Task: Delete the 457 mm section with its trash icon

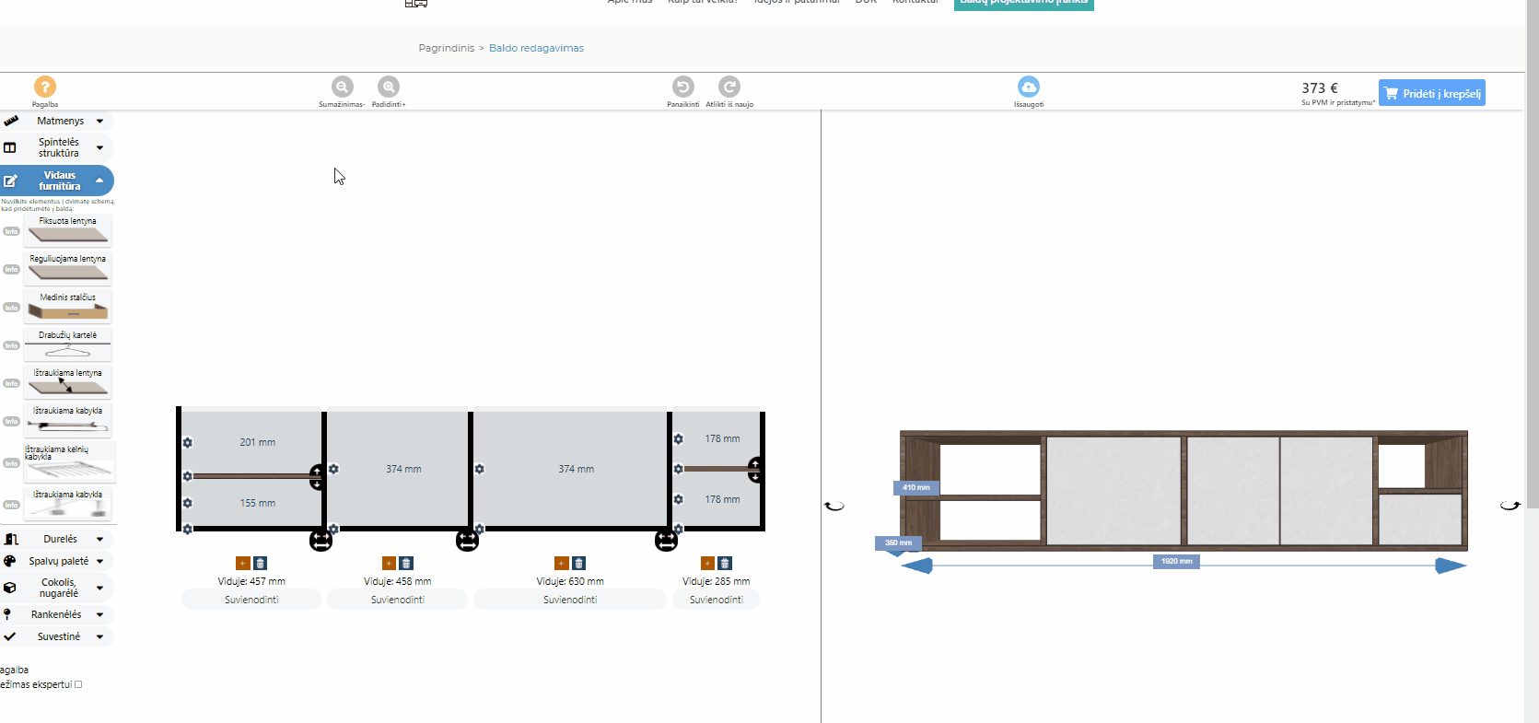Action: pyautogui.click(x=261, y=563)
